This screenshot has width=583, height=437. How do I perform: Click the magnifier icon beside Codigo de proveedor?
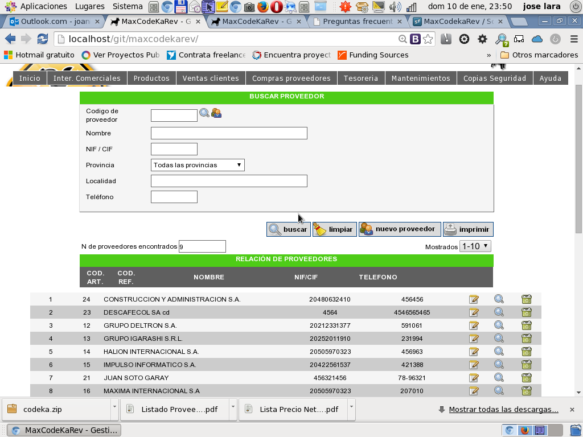point(204,113)
